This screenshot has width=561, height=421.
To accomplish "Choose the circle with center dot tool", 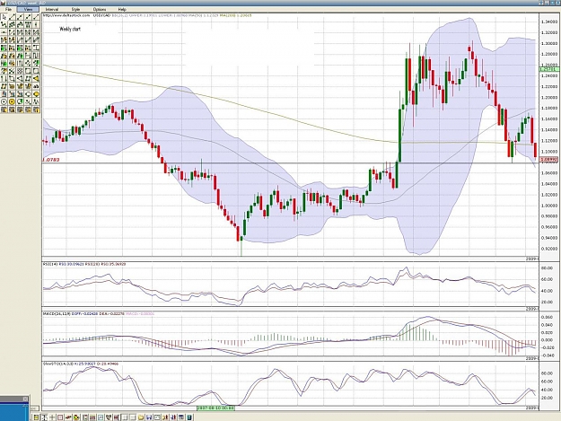I will click(x=4, y=102).
